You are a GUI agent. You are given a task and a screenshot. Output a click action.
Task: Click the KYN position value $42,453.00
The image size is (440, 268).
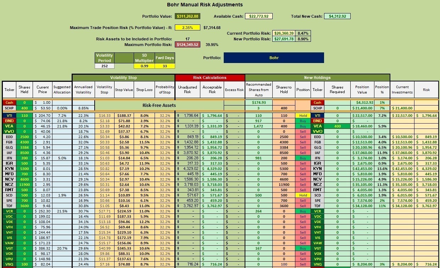[x=362, y=169]
